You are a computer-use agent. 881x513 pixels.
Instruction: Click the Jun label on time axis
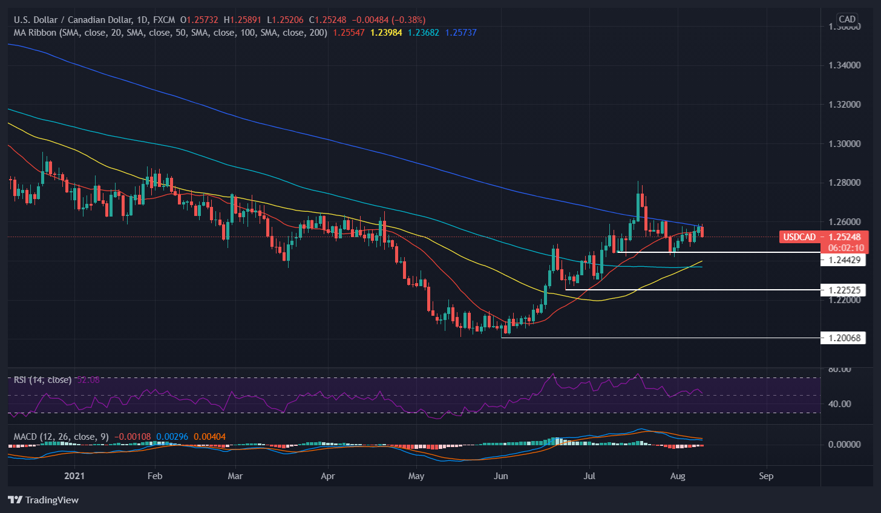(x=501, y=476)
